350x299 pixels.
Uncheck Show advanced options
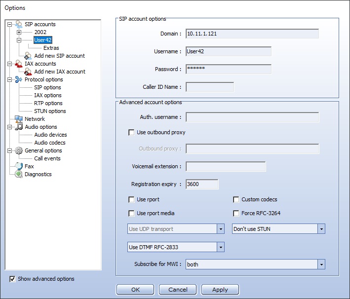[12, 279]
